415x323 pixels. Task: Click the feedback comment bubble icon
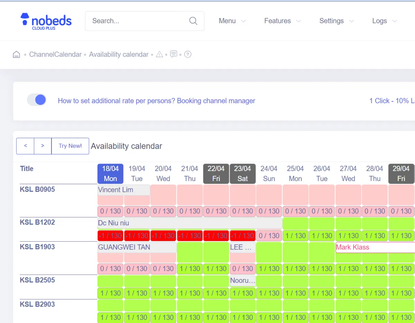(174, 54)
